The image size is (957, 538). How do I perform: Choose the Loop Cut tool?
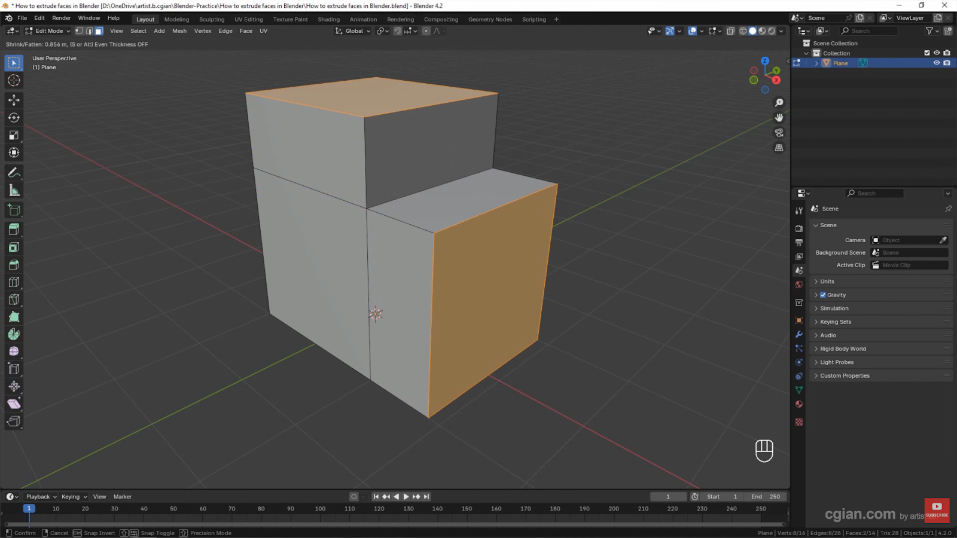click(14, 282)
